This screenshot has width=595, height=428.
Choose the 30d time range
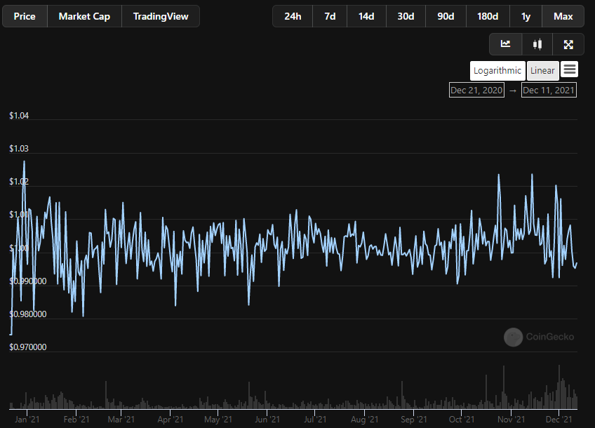click(406, 16)
